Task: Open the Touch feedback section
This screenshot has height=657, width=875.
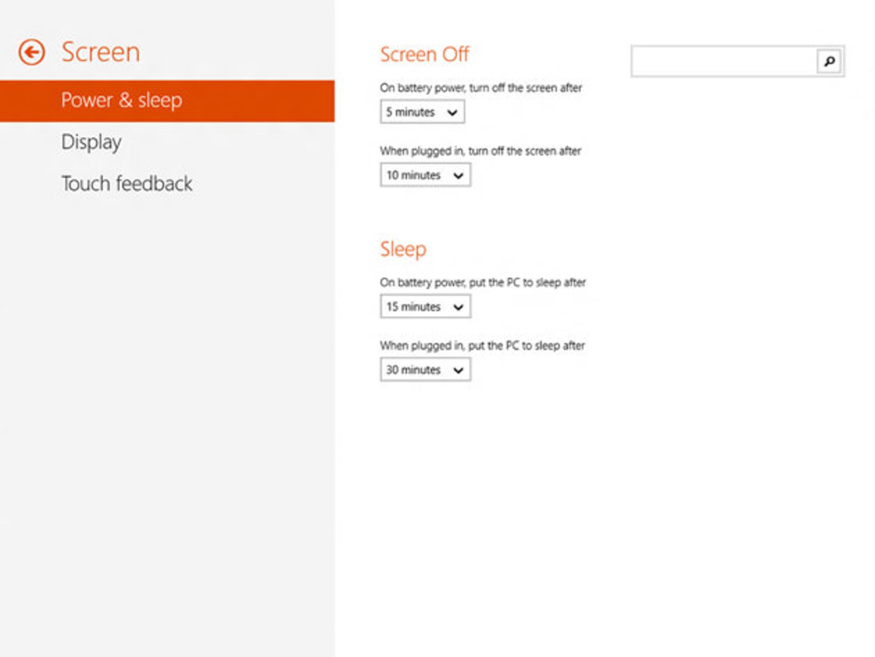Action: [127, 184]
